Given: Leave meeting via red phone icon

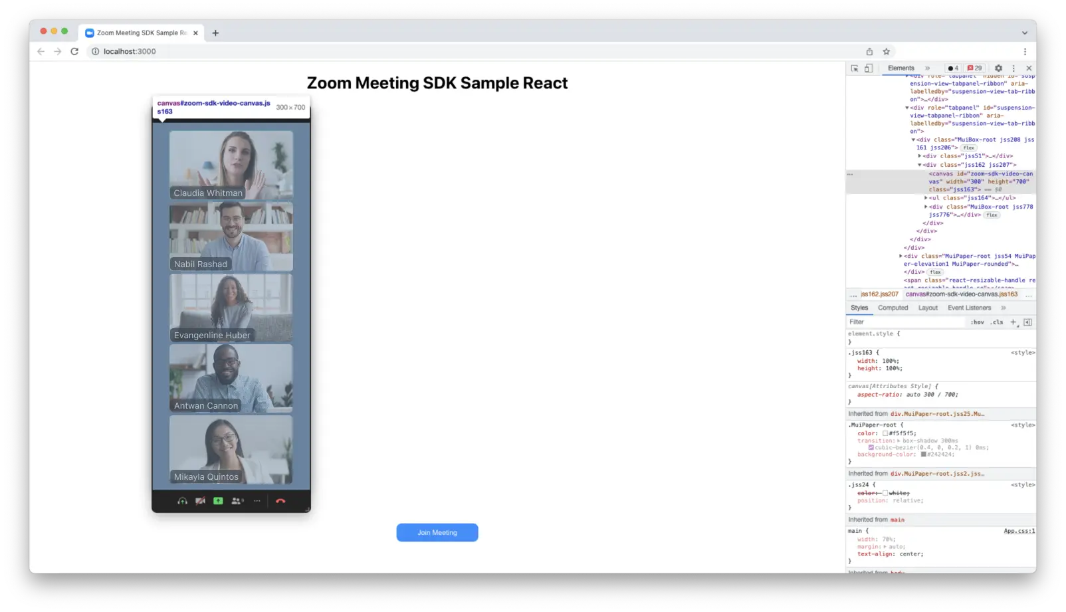Looking at the screenshot, I should tap(281, 501).
